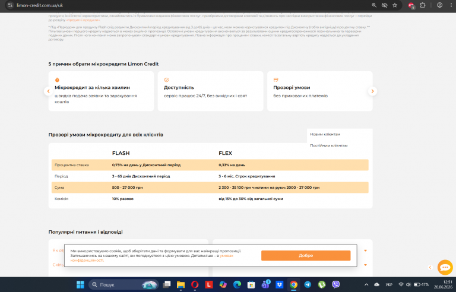This screenshot has width=456, height=292.
Task: Click '3 - 6 міс. Строк кредитування' cell
Action: (246, 176)
